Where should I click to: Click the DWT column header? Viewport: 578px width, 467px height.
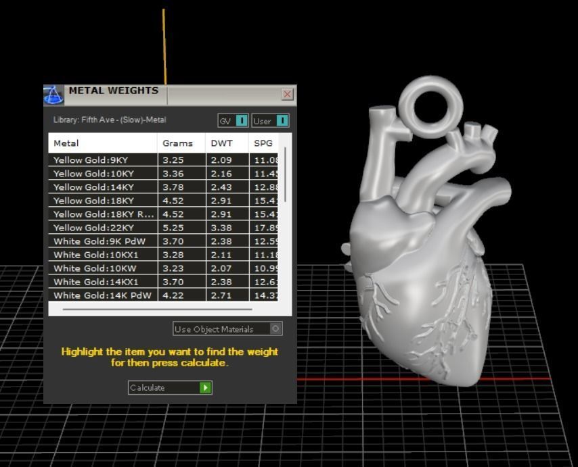tap(227, 143)
